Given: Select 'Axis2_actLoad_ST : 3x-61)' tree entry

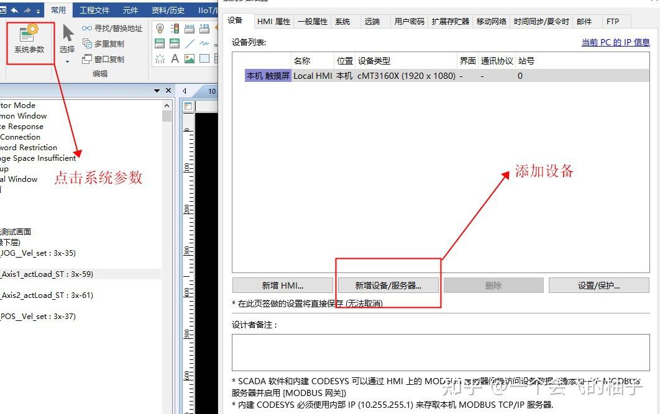Looking at the screenshot, I should tap(47, 295).
